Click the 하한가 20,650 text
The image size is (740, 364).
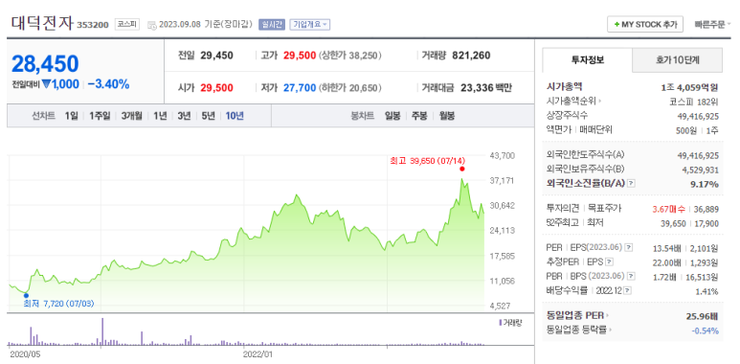tap(350, 88)
